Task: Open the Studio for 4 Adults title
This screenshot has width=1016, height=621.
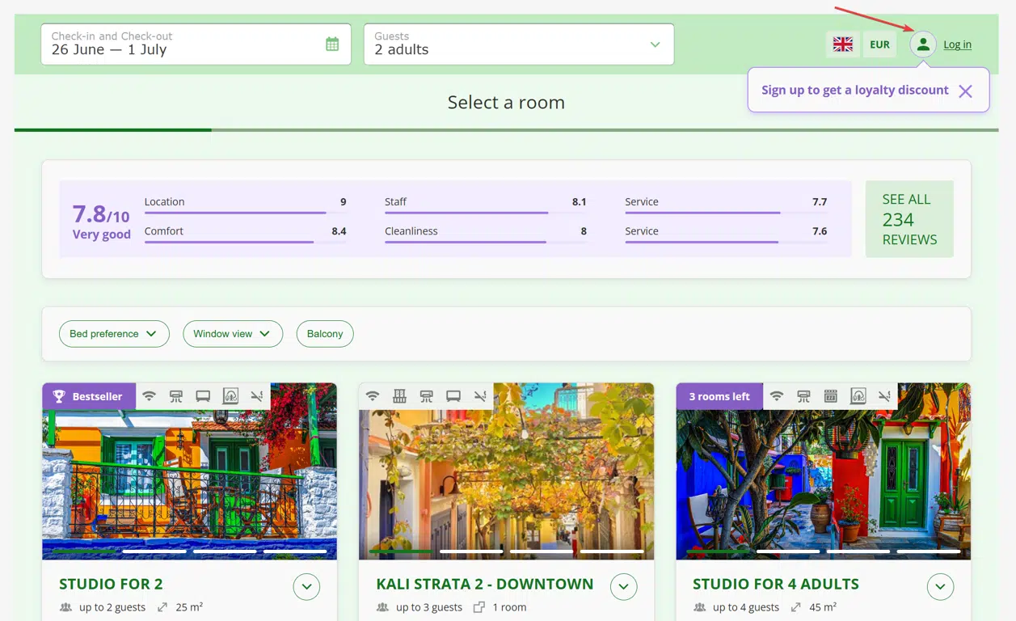Action: click(776, 584)
